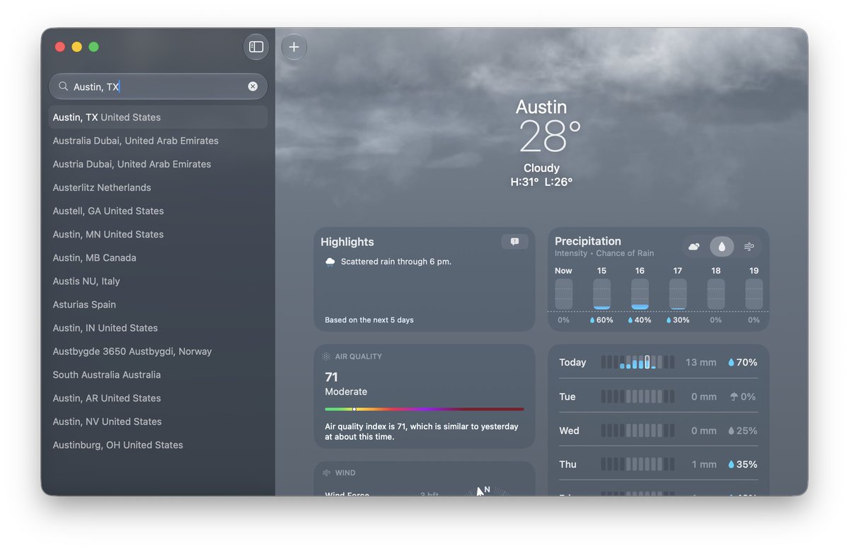
Task: Click Based on the next 5 days note
Action: (x=369, y=320)
